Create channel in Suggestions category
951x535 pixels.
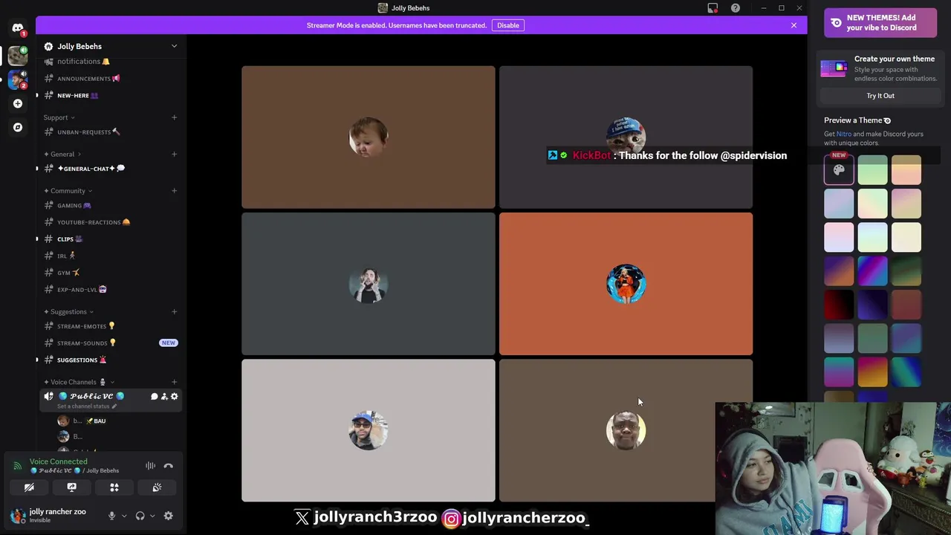pos(174,311)
